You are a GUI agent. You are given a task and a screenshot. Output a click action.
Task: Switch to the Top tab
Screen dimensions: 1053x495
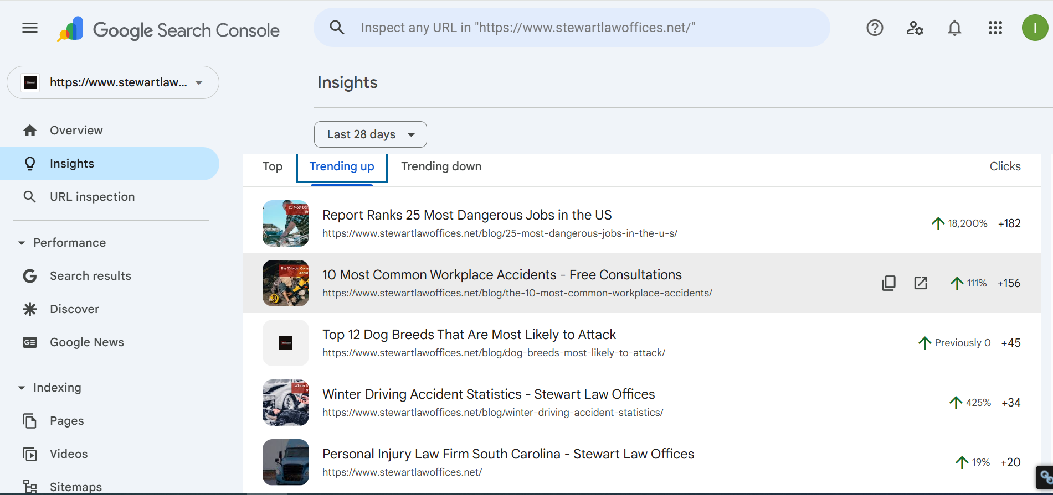click(273, 166)
